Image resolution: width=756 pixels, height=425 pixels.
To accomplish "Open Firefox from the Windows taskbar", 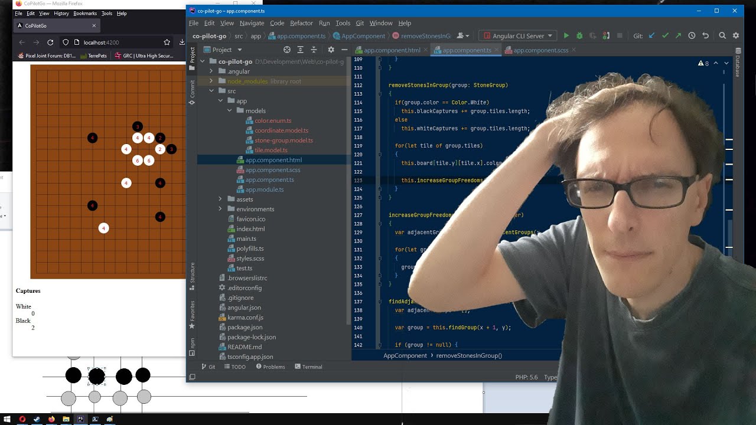I will pos(51,419).
